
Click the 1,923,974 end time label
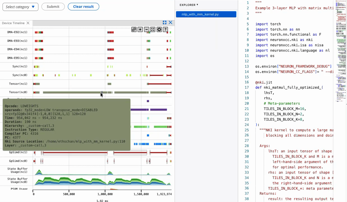tap(164, 194)
